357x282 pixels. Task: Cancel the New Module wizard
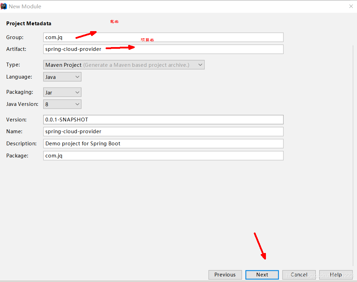tap(299, 275)
